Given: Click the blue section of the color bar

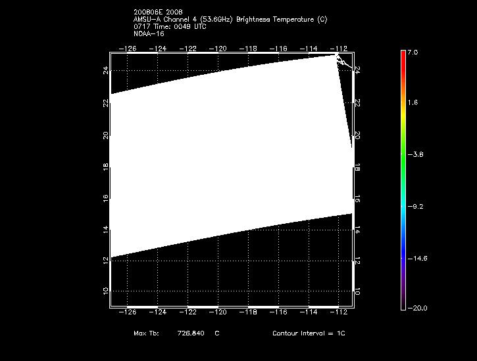Looking at the screenshot, I should (403, 243).
